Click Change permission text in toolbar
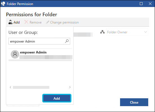155x112 pixels. point(65,22)
